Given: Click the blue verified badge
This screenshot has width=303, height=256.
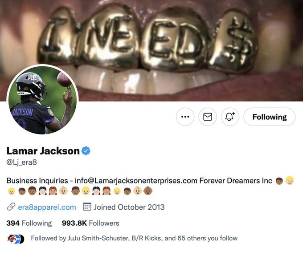Looking at the screenshot, I should [x=86, y=151].
